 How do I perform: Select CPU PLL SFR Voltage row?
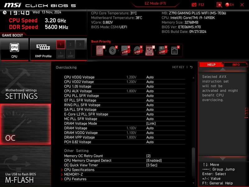point(125,96)
